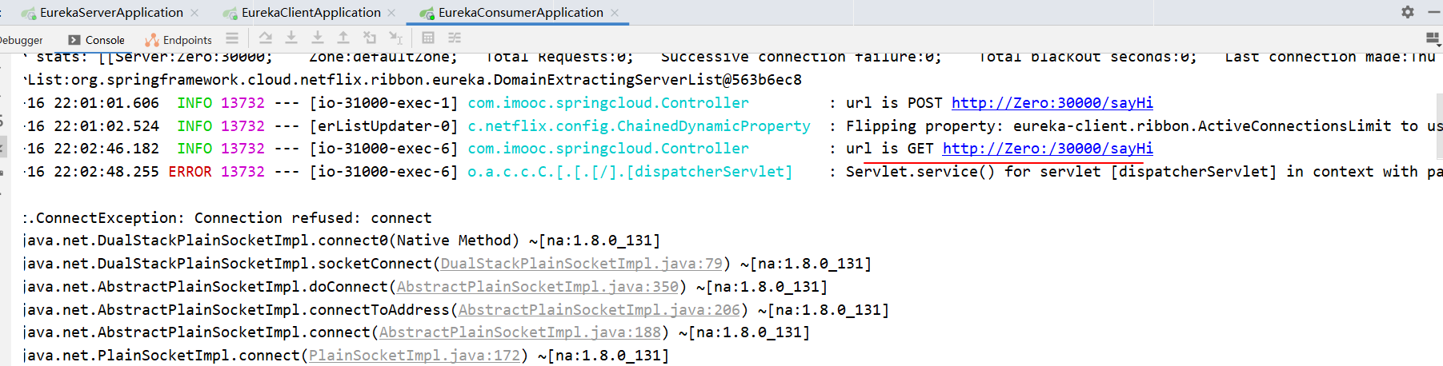The width and height of the screenshot is (1443, 366).
Task: Click '[erListUpdater-0]' thread name
Action: tap(384, 126)
